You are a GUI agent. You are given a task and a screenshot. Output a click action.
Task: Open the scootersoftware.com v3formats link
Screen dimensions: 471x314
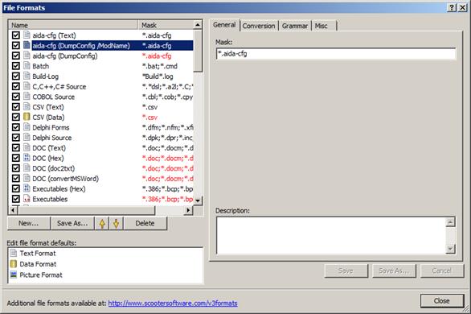[173, 304]
